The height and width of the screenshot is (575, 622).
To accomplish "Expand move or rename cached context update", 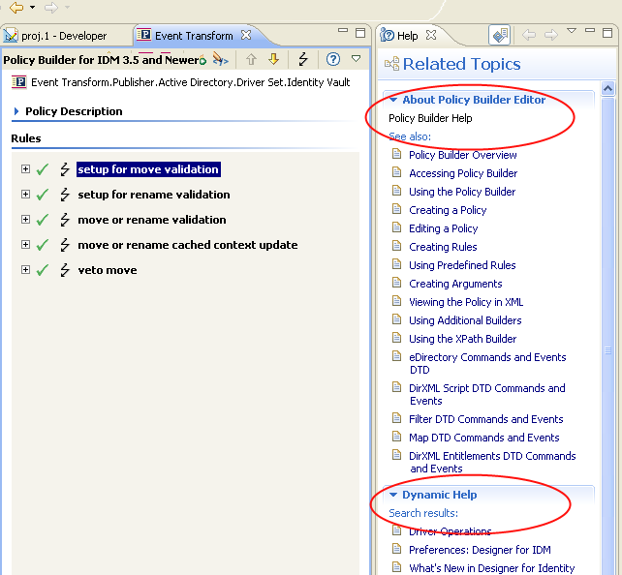I will tap(25, 245).
